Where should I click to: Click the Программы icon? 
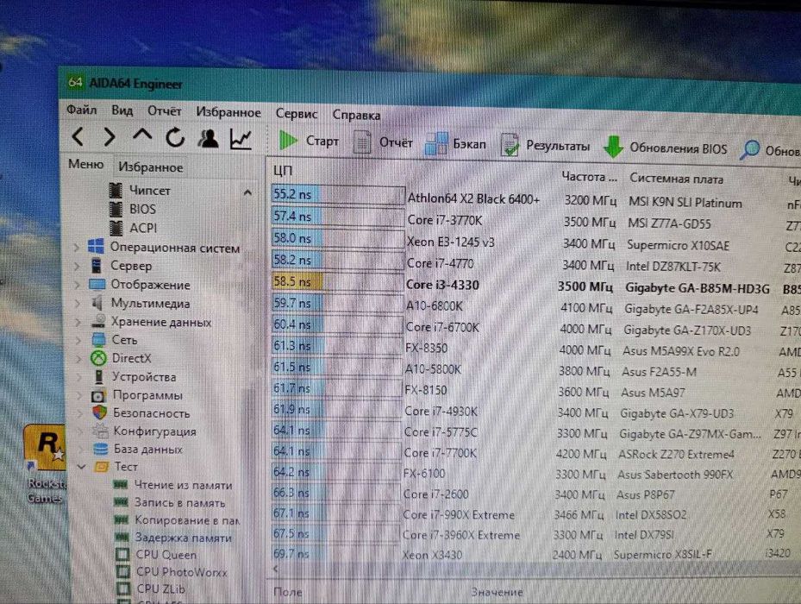click(x=99, y=395)
